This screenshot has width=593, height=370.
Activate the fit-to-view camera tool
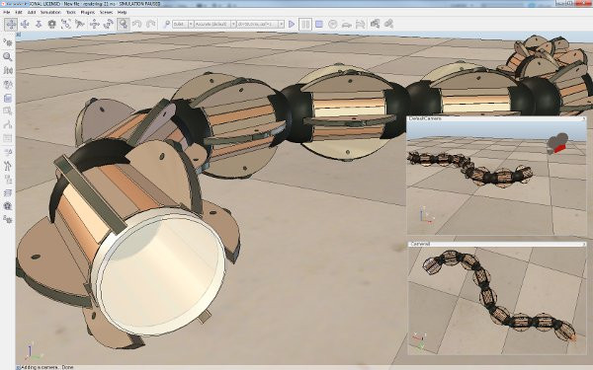[x=66, y=24]
